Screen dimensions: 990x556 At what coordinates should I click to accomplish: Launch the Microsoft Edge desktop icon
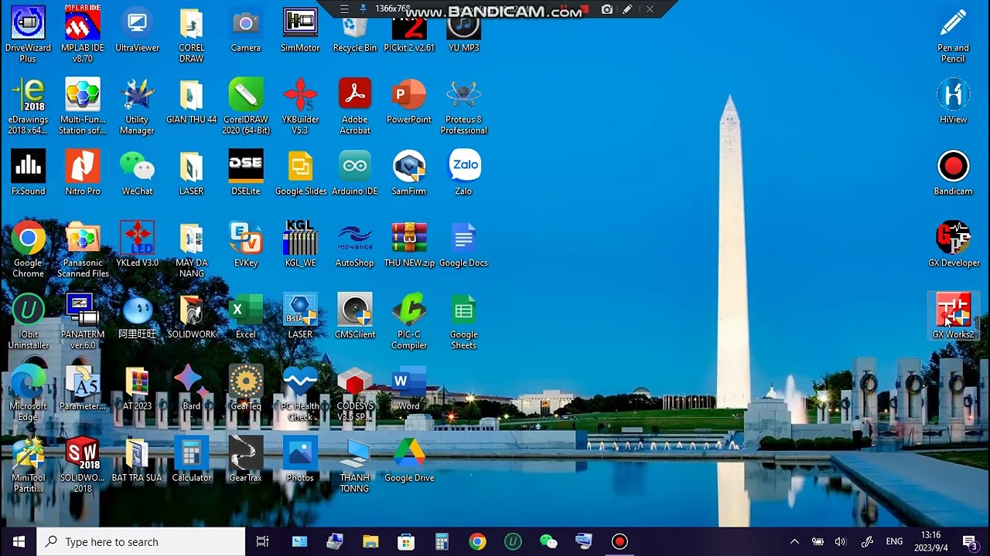28,394
